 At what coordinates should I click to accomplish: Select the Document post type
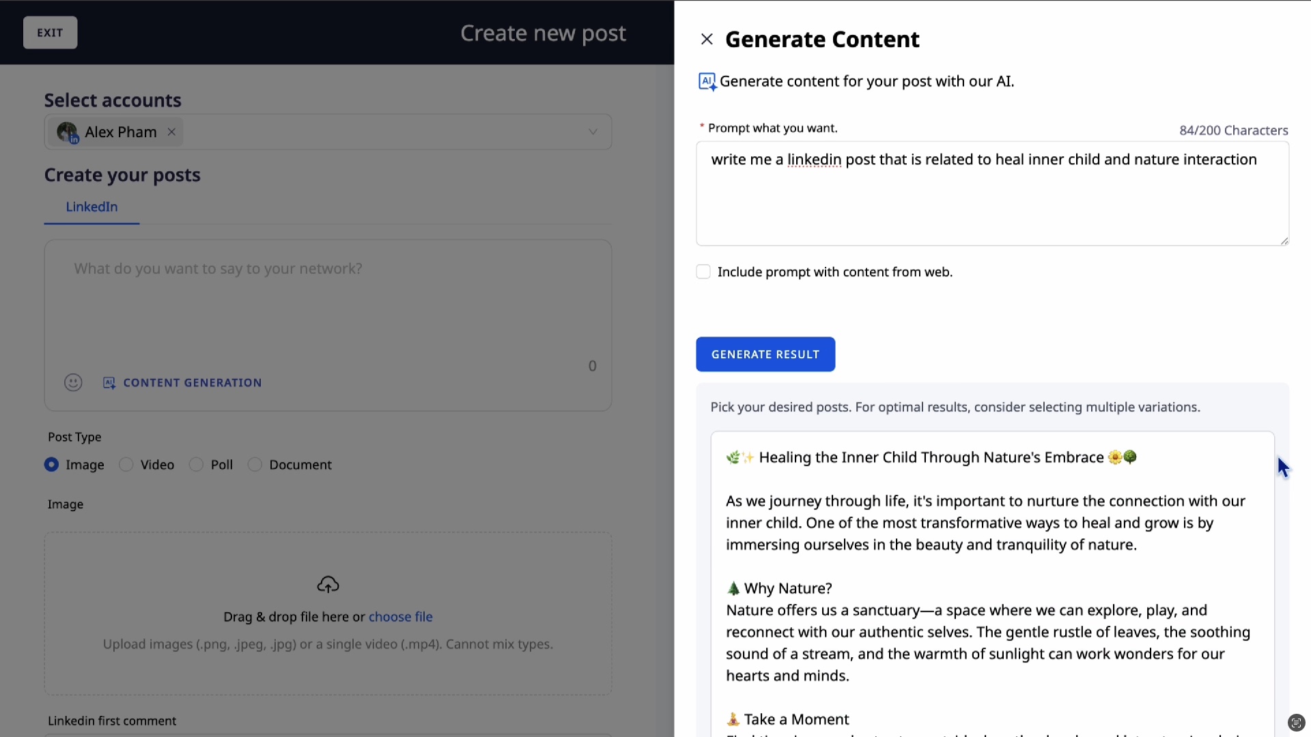255,465
